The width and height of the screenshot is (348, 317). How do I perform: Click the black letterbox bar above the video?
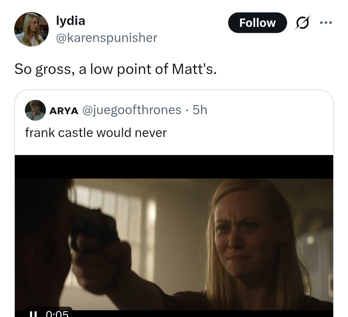click(174, 167)
